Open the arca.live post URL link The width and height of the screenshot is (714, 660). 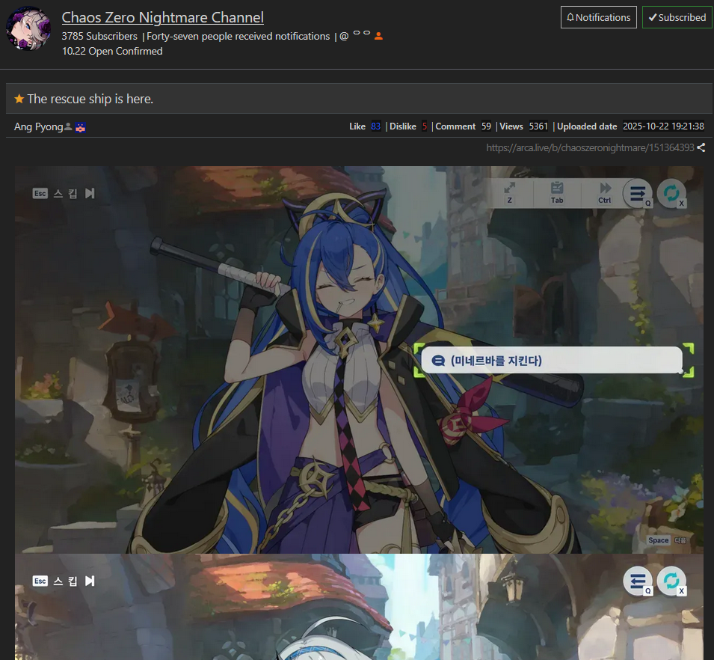pyautogui.click(x=590, y=147)
